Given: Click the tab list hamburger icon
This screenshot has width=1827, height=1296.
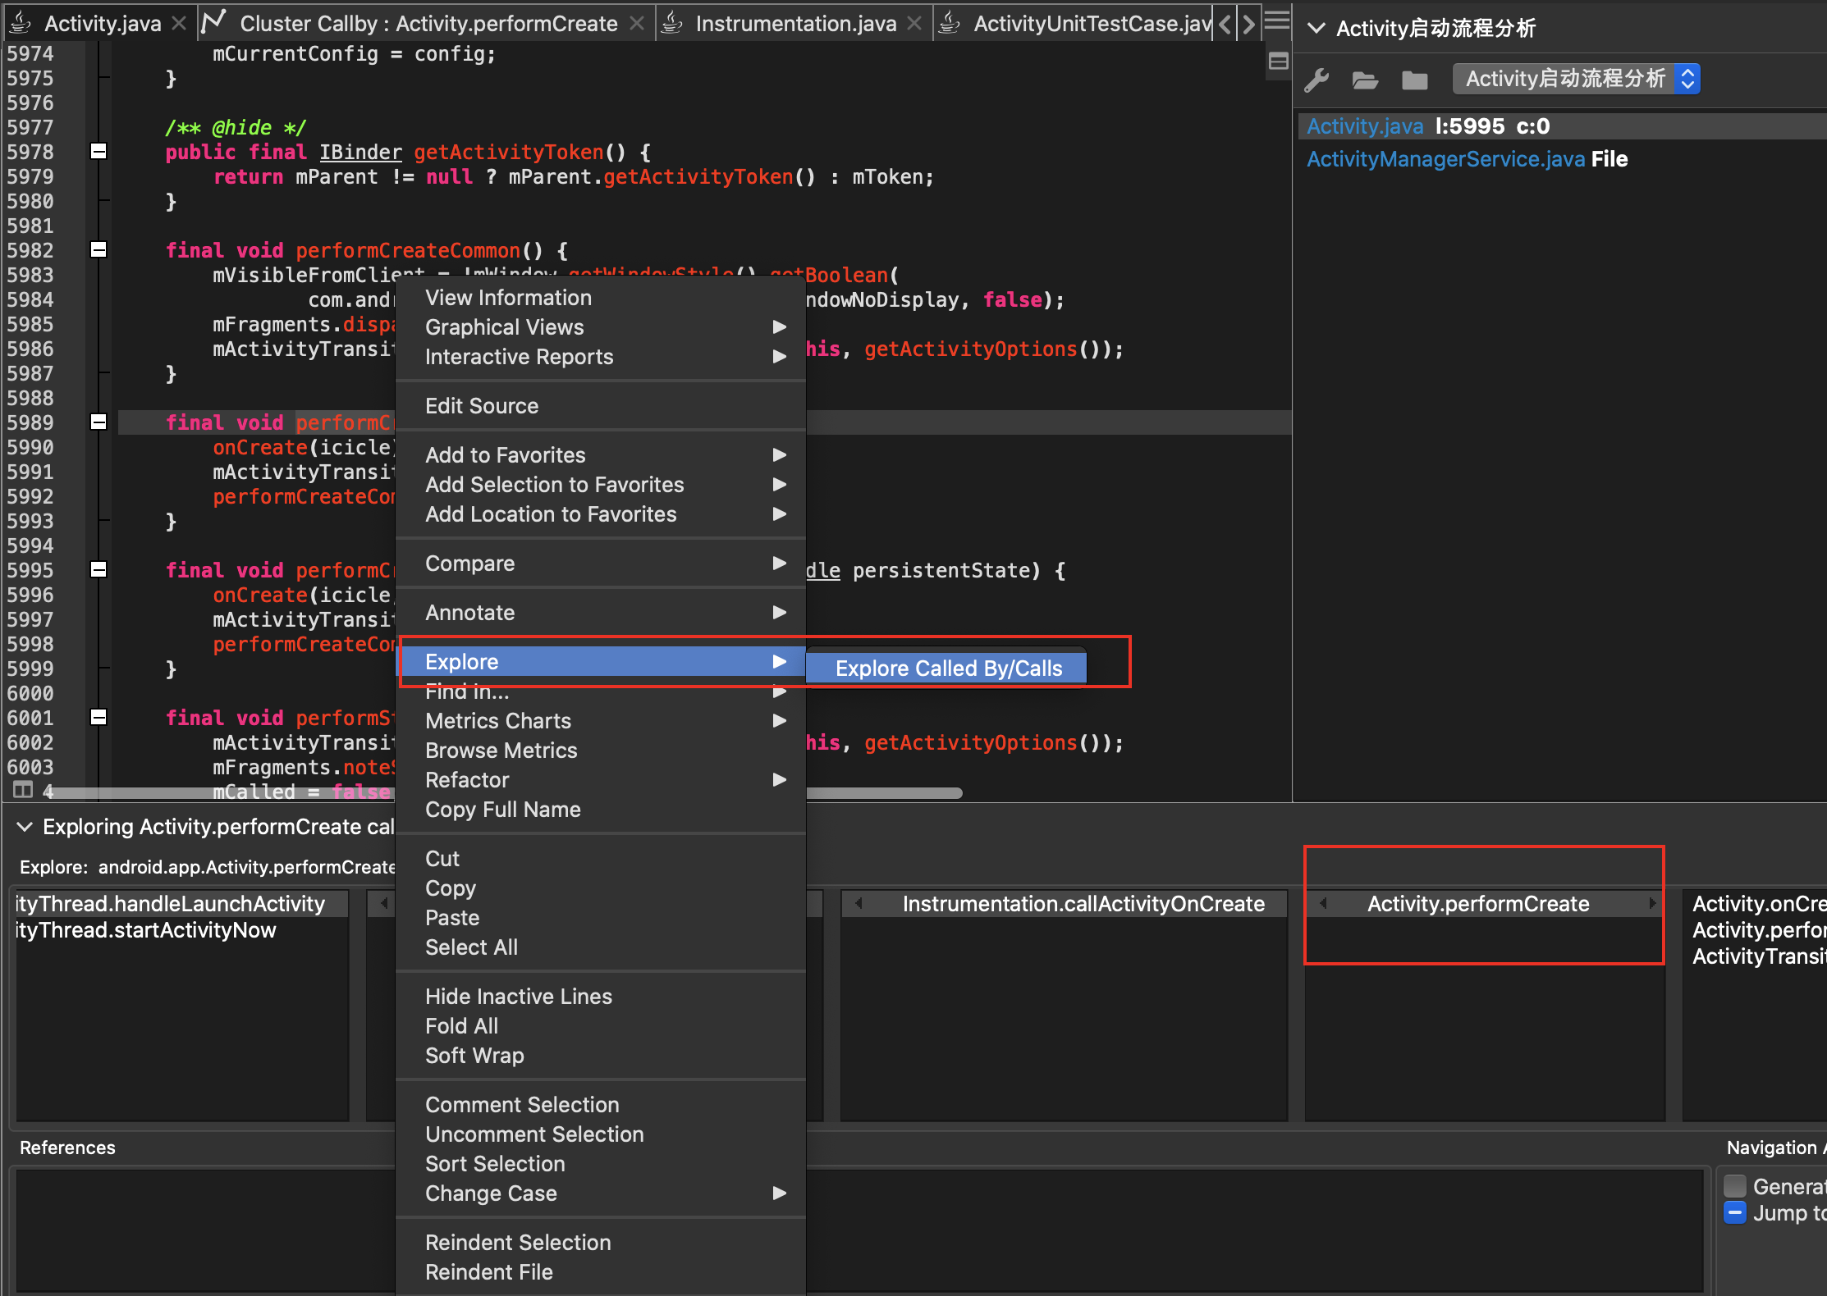Looking at the screenshot, I should click(x=1277, y=21).
